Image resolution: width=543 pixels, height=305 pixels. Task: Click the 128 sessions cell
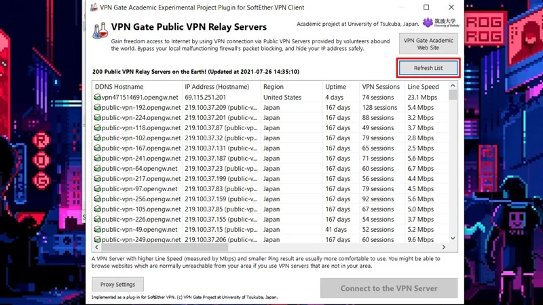379,108
